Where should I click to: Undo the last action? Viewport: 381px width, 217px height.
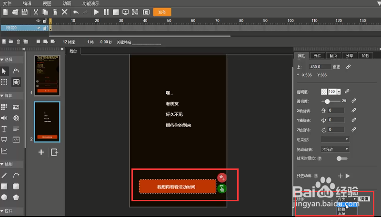(76, 12)
